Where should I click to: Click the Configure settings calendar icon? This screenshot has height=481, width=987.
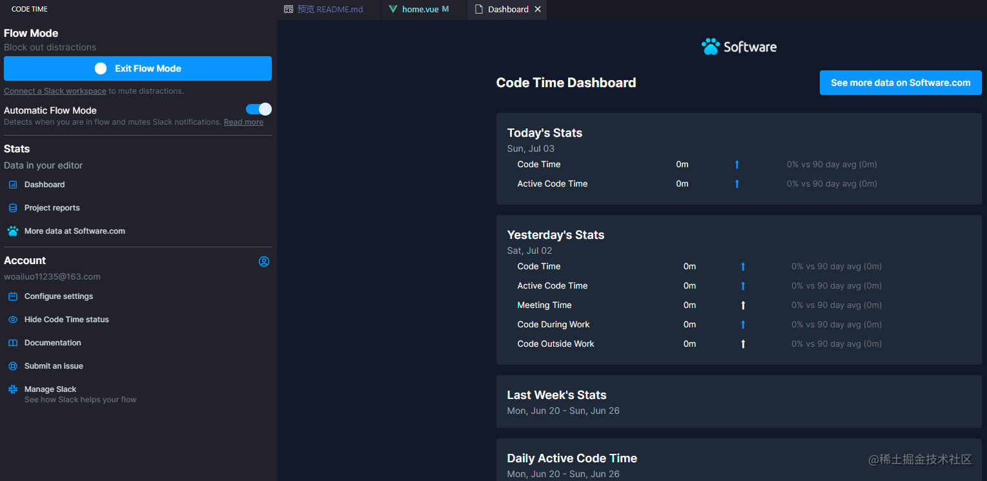(x=13, y=296)
